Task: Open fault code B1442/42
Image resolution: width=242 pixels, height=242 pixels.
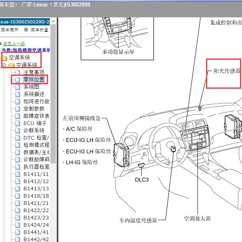Action: (x=36, y=239)
